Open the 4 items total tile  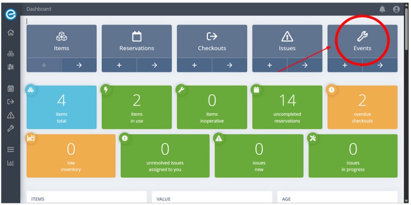[x=62, y=107]
